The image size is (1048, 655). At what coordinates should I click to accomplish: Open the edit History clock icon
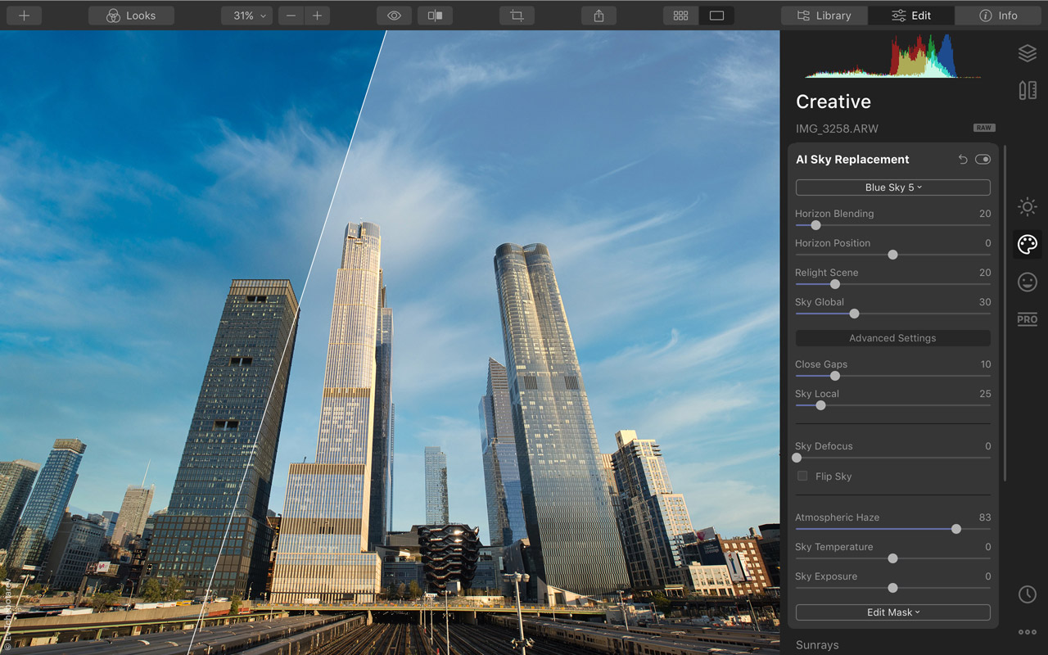pos(1028,594)
